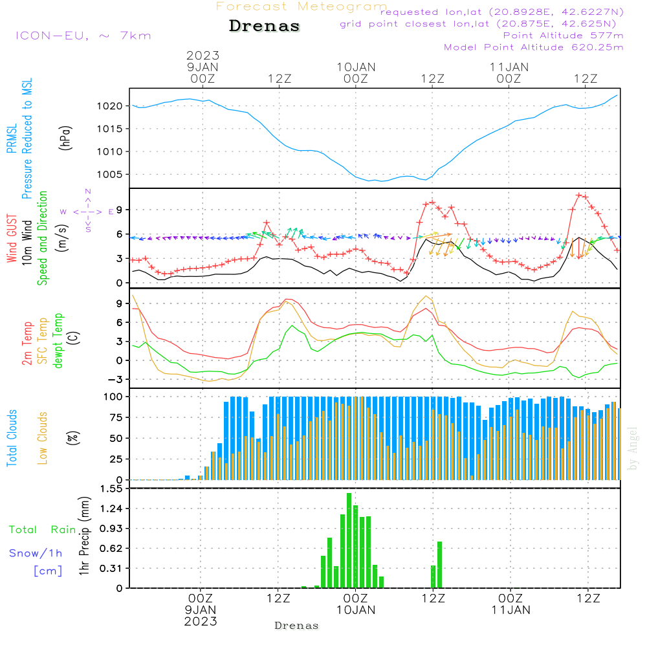Click the orange 'Low Clouds' label
Screen dimensions: 647x647
point(43,438)
